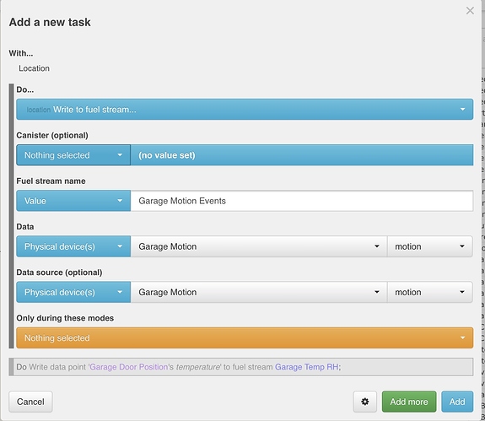485x421 pixels.
Task: Open Data source Physical device(s) dropdown
Action: [73, 292]
